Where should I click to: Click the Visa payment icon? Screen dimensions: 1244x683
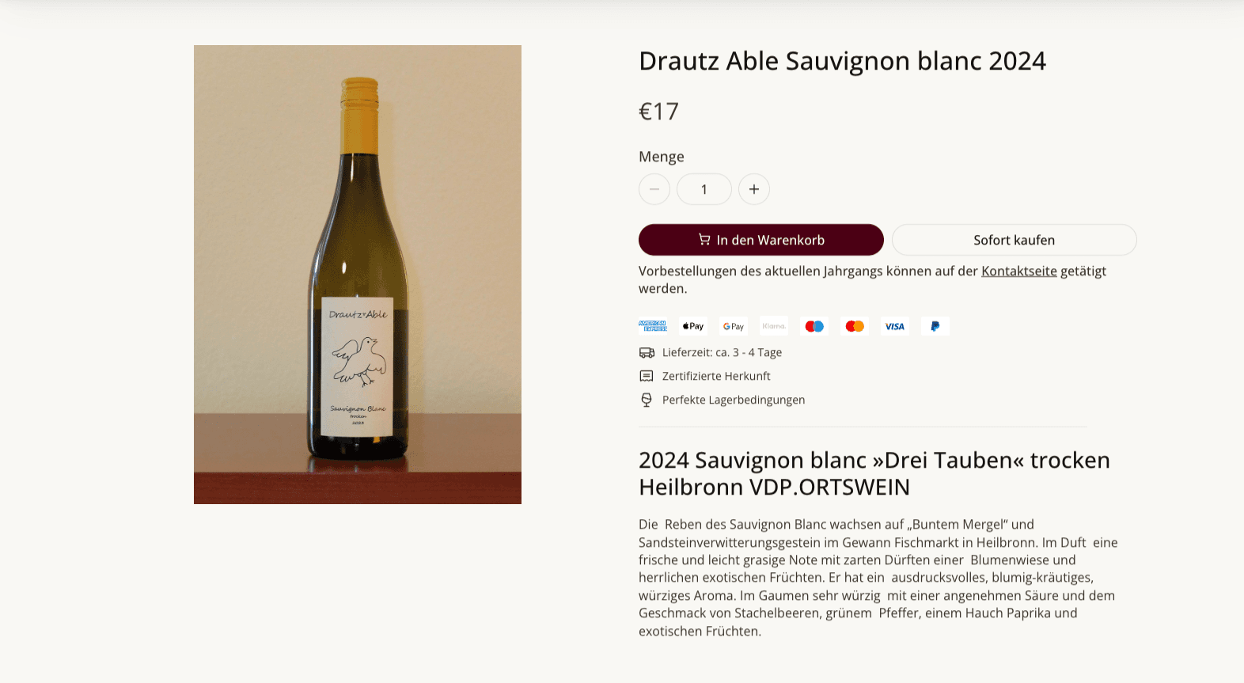(x=895, y=326)
